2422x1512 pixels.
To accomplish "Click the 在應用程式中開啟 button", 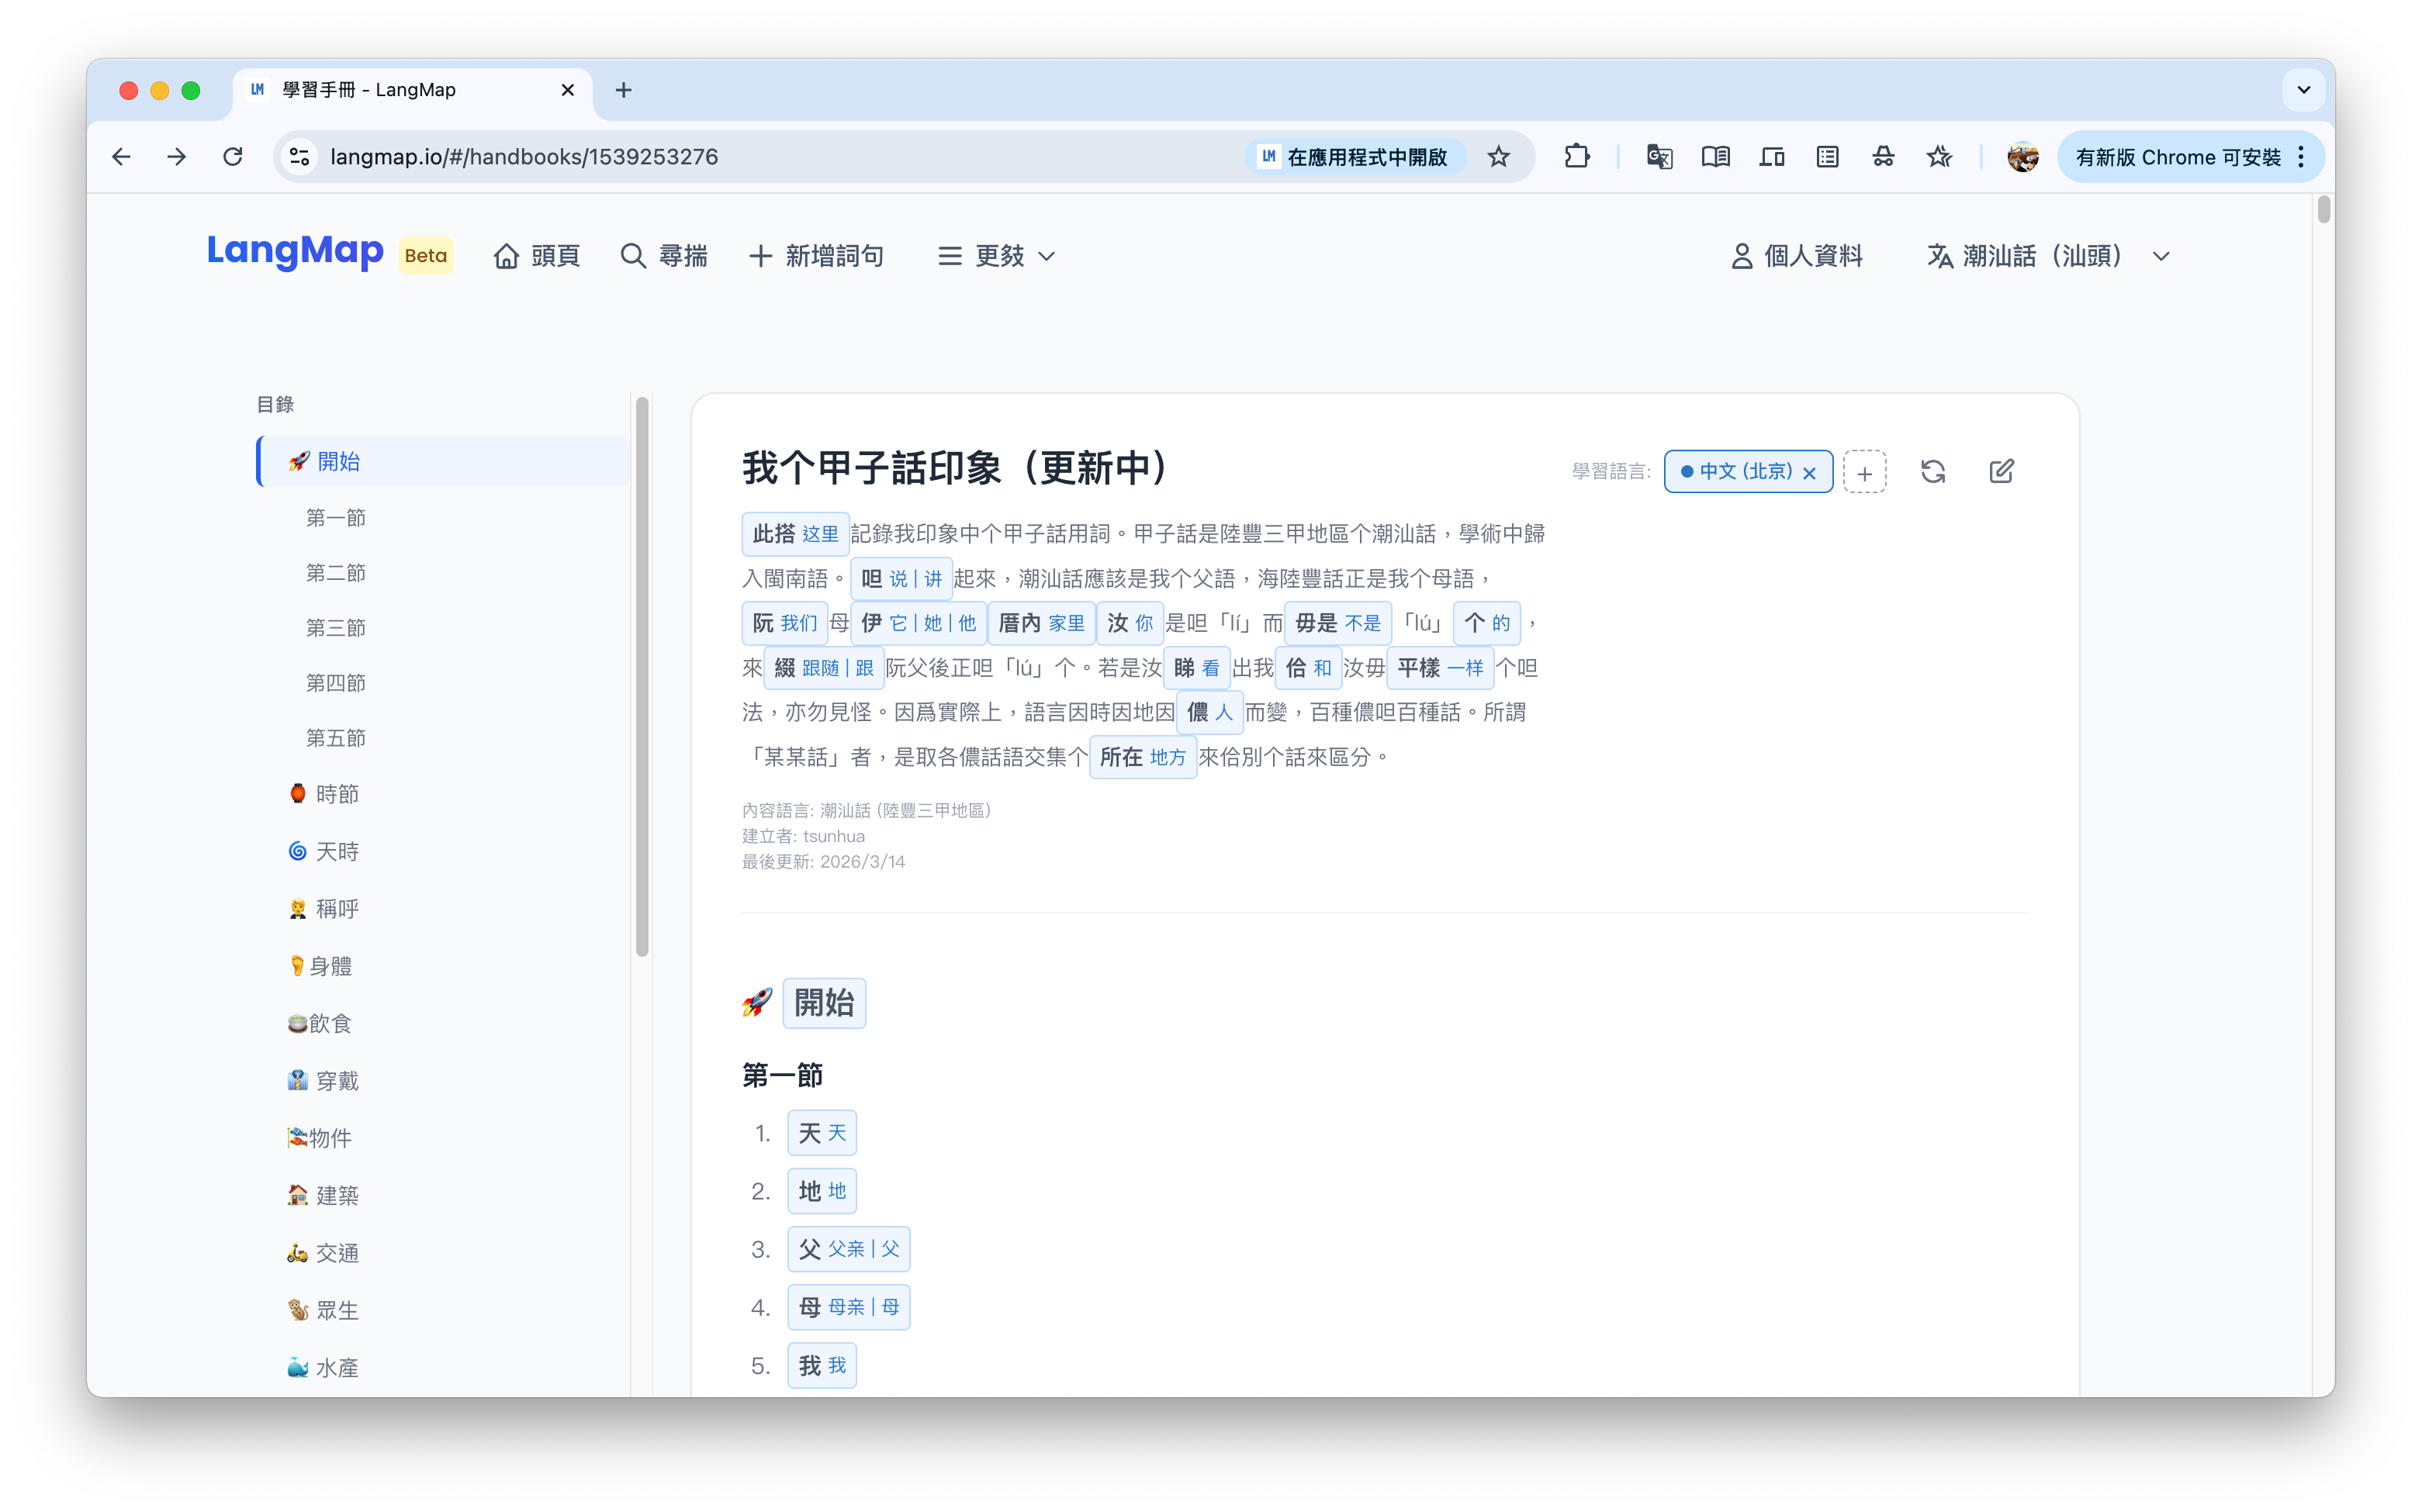I will tap(1354, 156).
